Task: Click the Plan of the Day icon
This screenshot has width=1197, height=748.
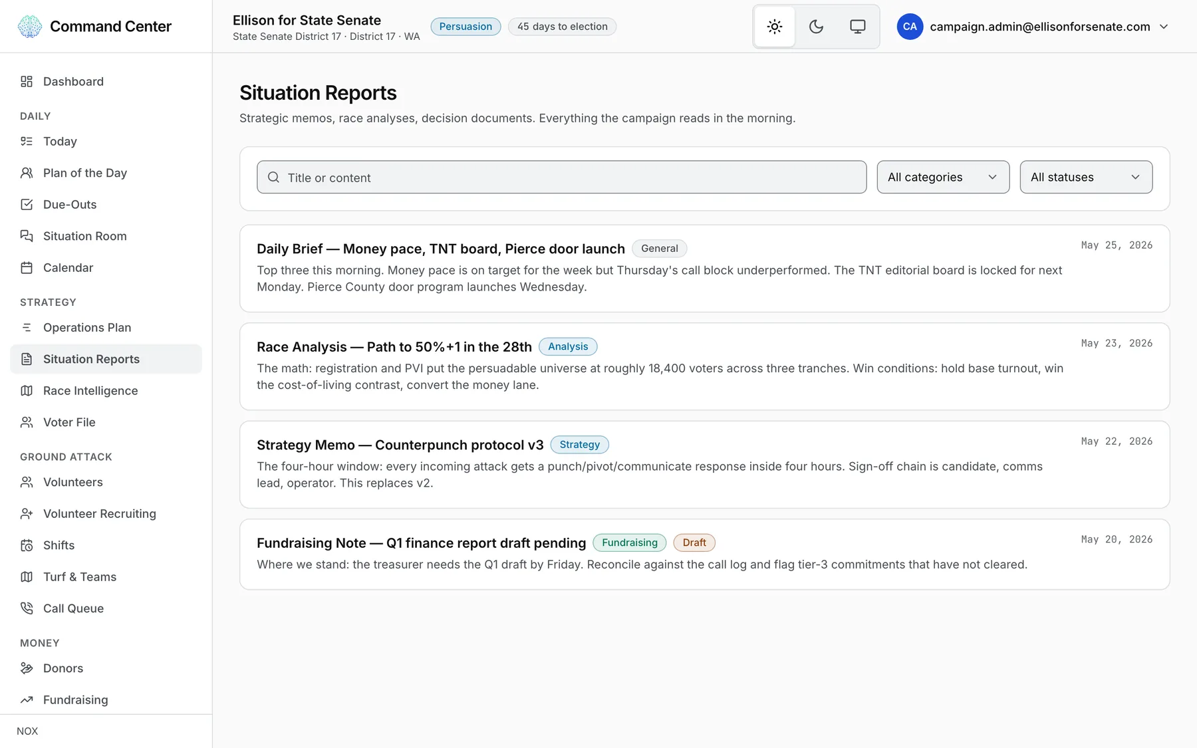Action: [27, 173]
